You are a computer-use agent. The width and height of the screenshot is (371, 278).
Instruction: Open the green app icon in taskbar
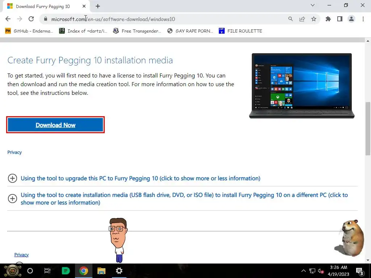click(x=66, y=271)
